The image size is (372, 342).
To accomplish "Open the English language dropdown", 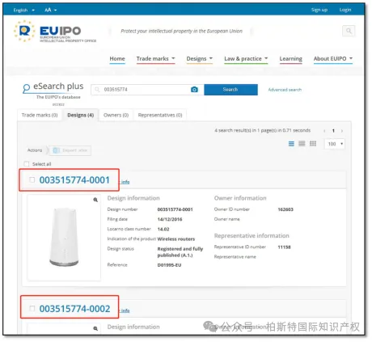I will point(24,10).
